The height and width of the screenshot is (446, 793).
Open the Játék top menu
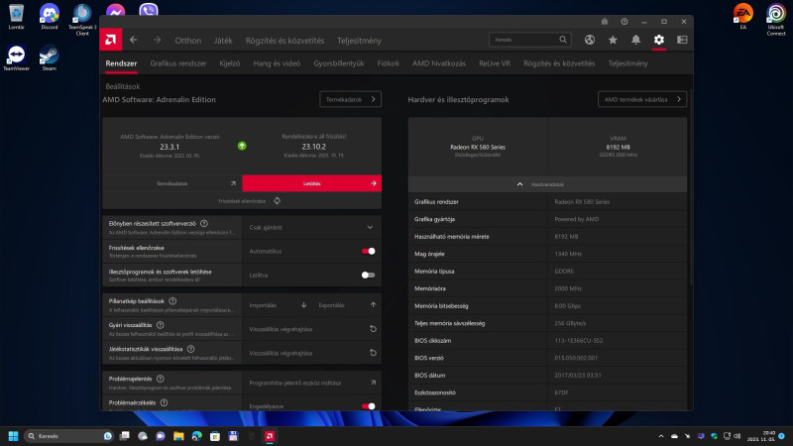coord(223,41)
